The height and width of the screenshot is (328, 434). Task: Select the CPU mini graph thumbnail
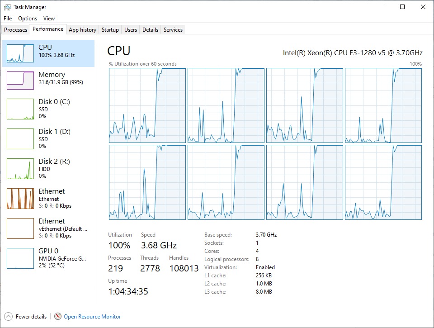(20, 53)
